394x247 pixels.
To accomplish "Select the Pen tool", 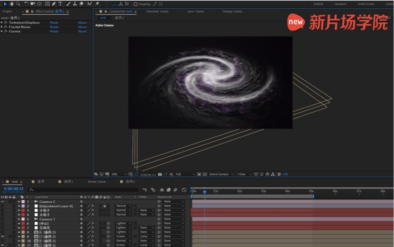I will pos(54,4).
